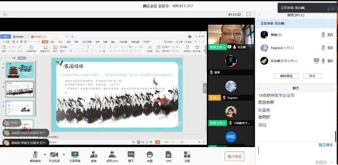Image resolution: width=338 pixels, height=165 pixels.
Task: Enter fullscreen via icon beside timer
Action: pos(248,14)
